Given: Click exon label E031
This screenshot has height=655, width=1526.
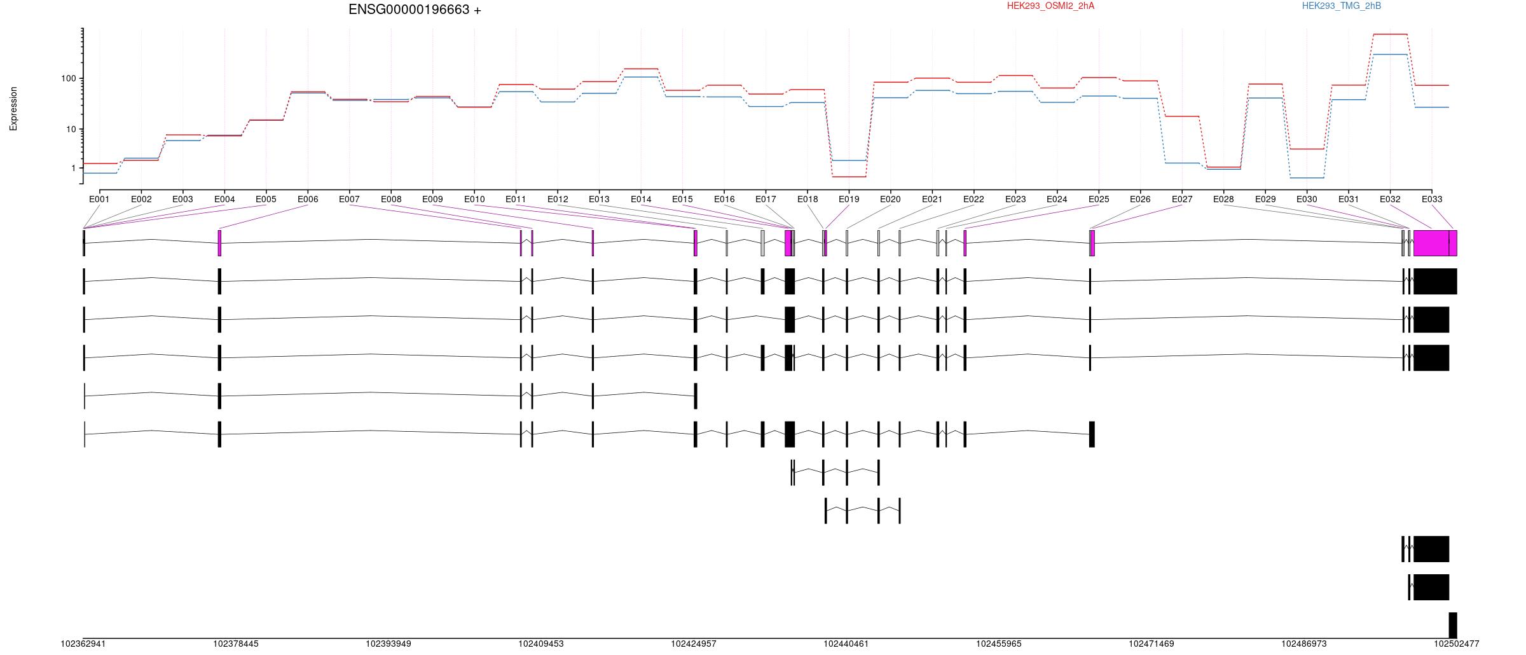Looking at the screenshot, I should [x=1349, y=199].
